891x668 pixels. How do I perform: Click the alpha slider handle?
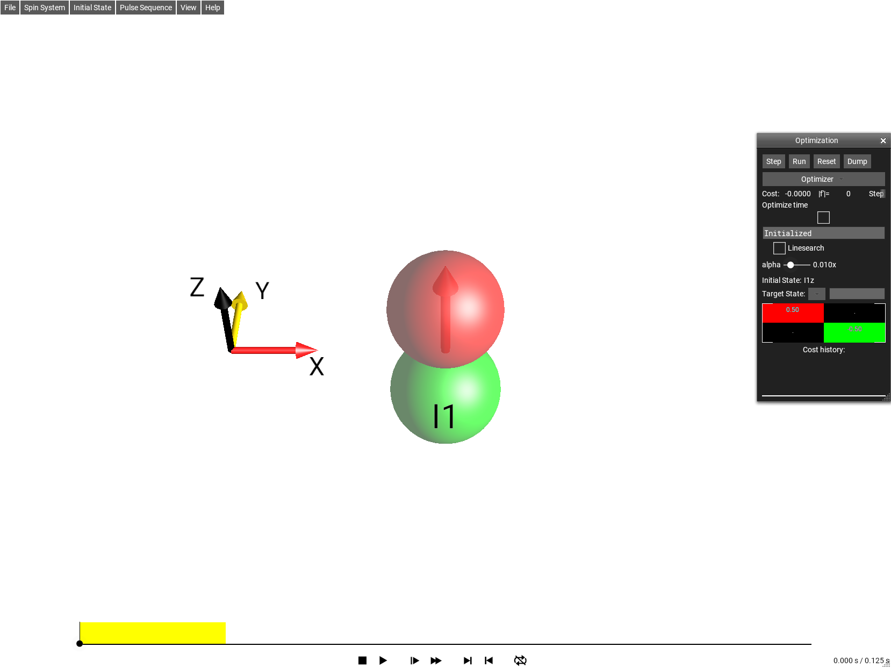(791, 265)
